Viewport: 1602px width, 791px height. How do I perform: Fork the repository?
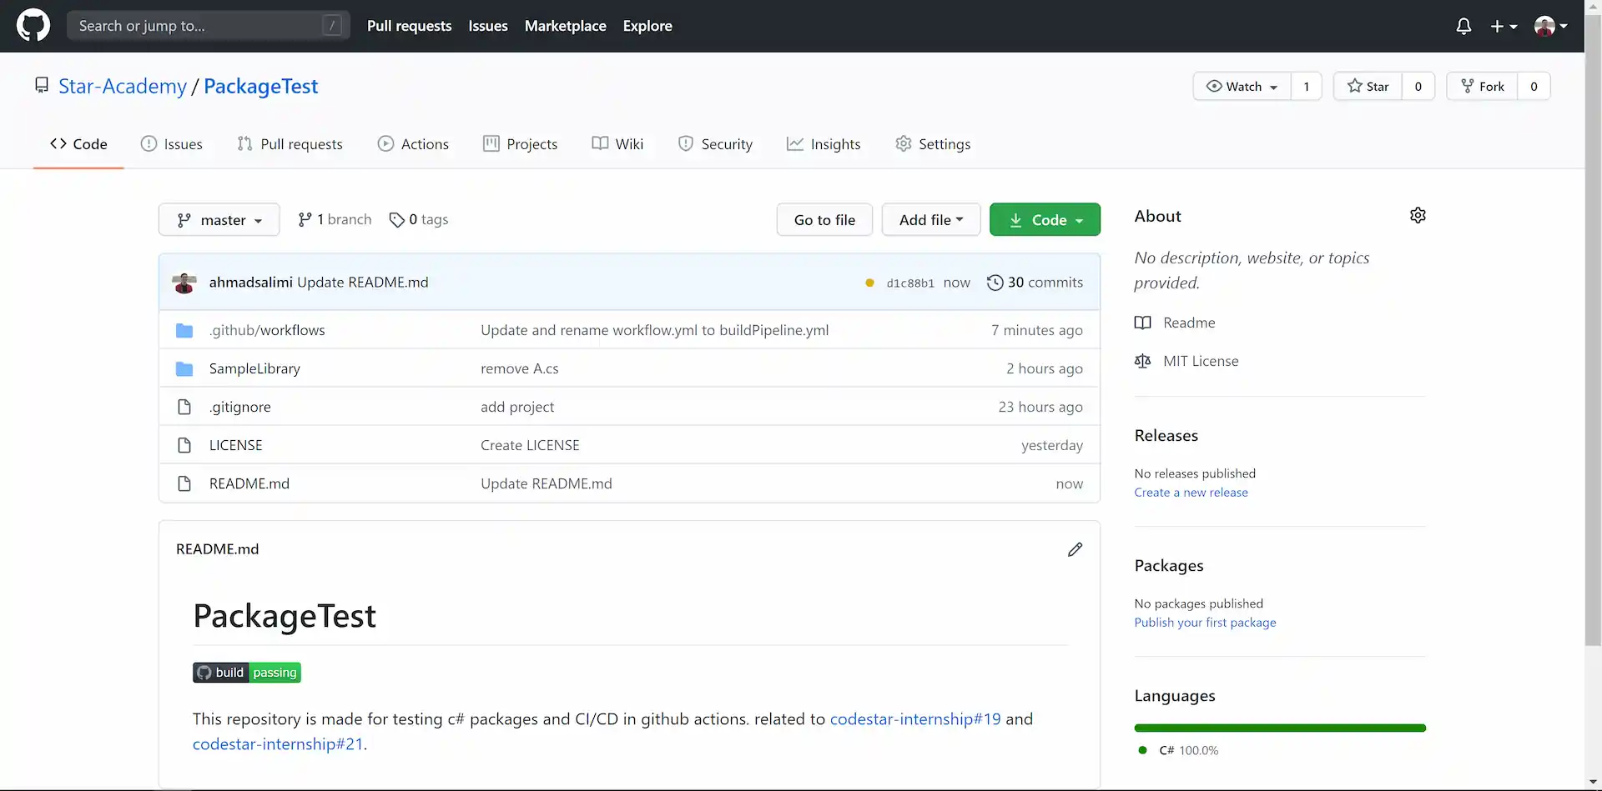tap(1483, 86)
